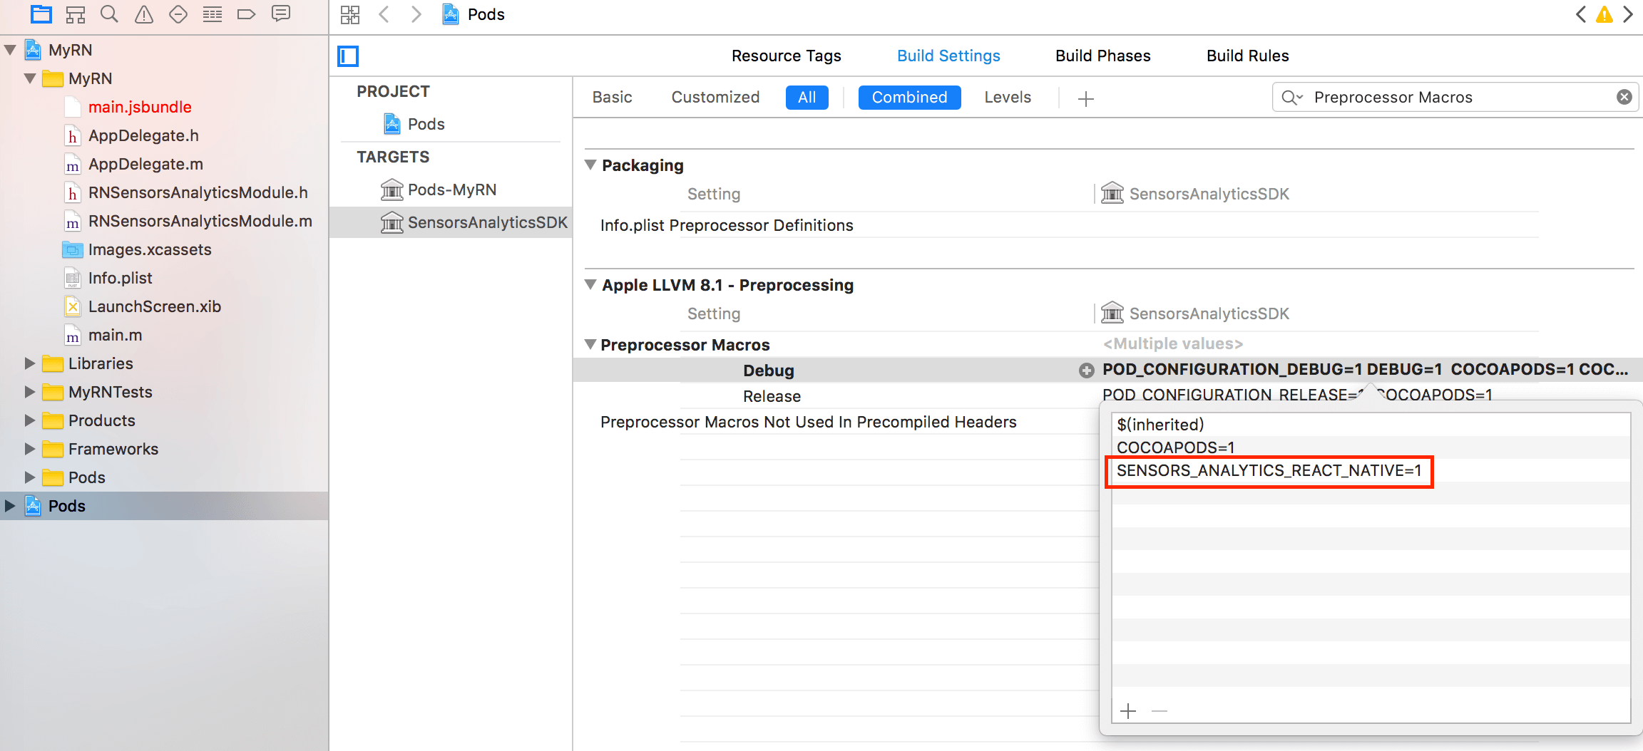
Task: Switch to Build Phases tab
Action: pos(1102,56)
